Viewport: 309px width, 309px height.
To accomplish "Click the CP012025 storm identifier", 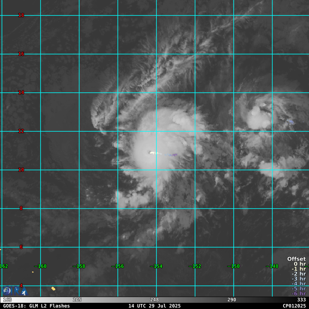I will click(x=294, y=306).
